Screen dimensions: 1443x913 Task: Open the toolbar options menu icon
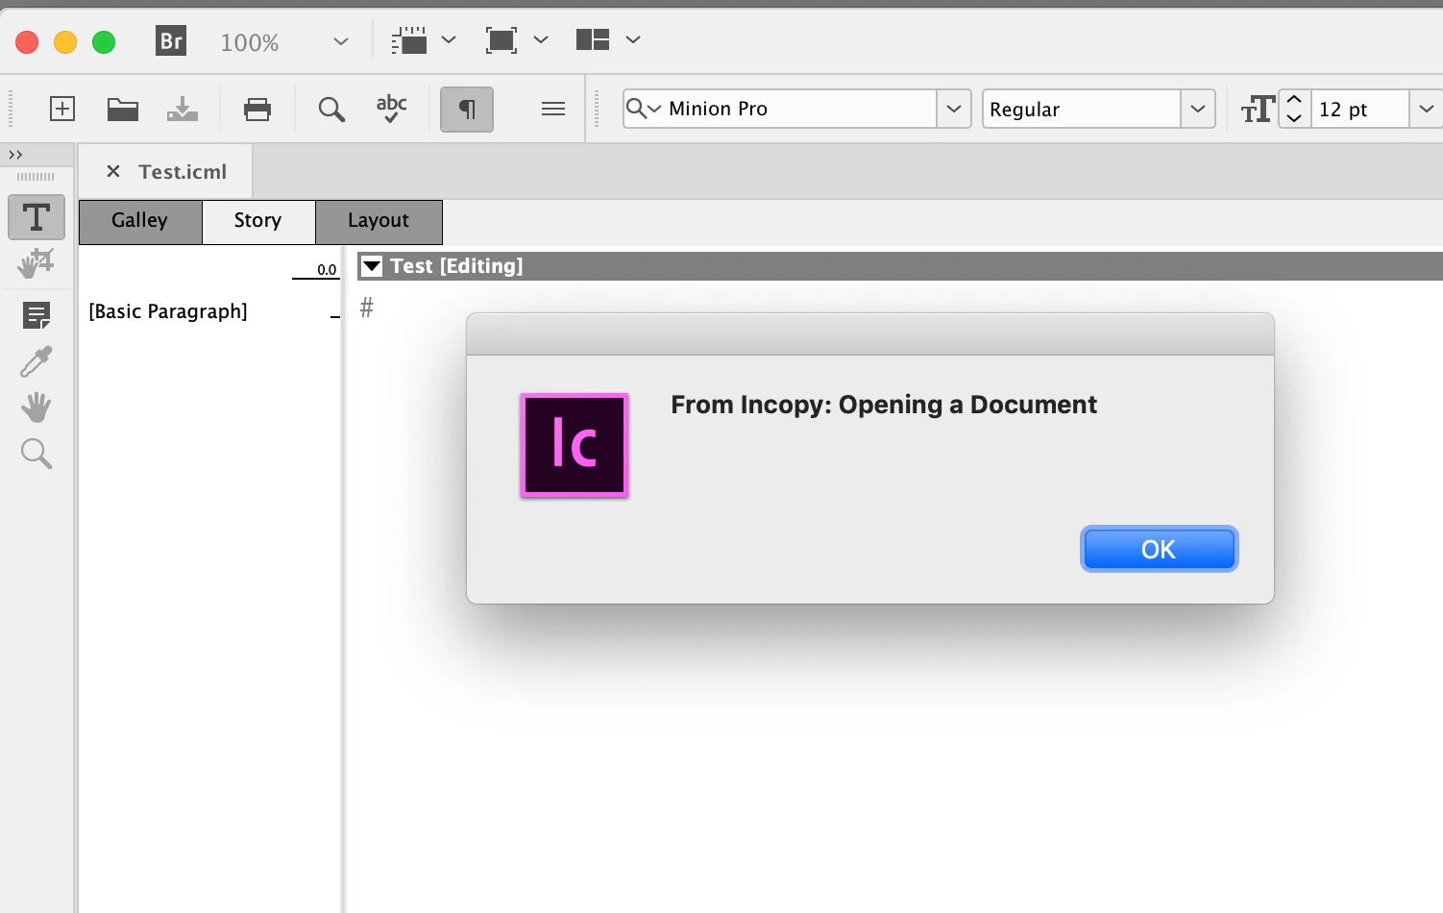[x=553, y=109]
